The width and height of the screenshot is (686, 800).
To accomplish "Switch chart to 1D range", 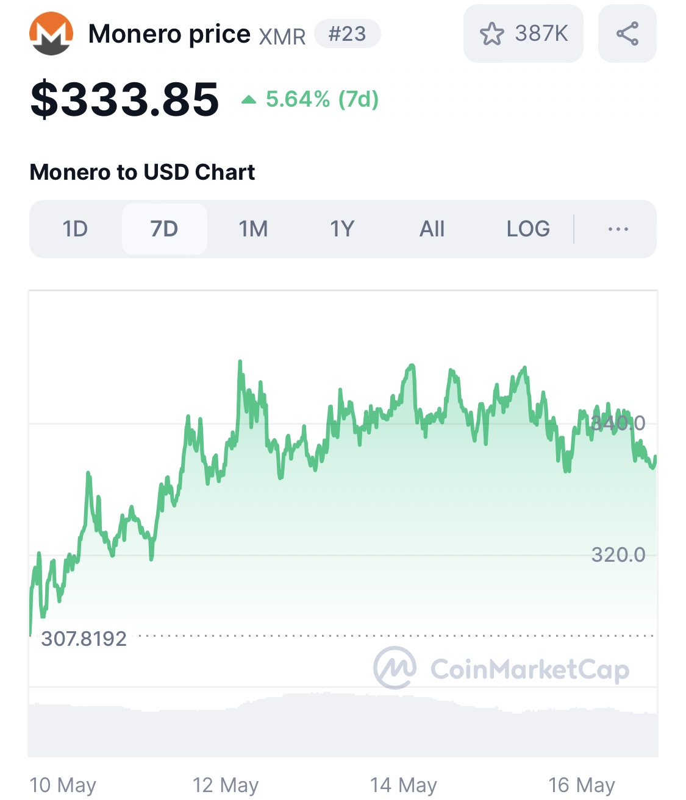I will (75, 229).
